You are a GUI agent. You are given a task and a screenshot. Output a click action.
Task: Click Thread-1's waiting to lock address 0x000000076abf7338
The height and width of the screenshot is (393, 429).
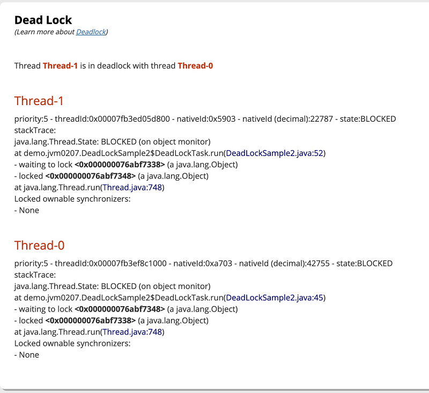tap(120, 165)
